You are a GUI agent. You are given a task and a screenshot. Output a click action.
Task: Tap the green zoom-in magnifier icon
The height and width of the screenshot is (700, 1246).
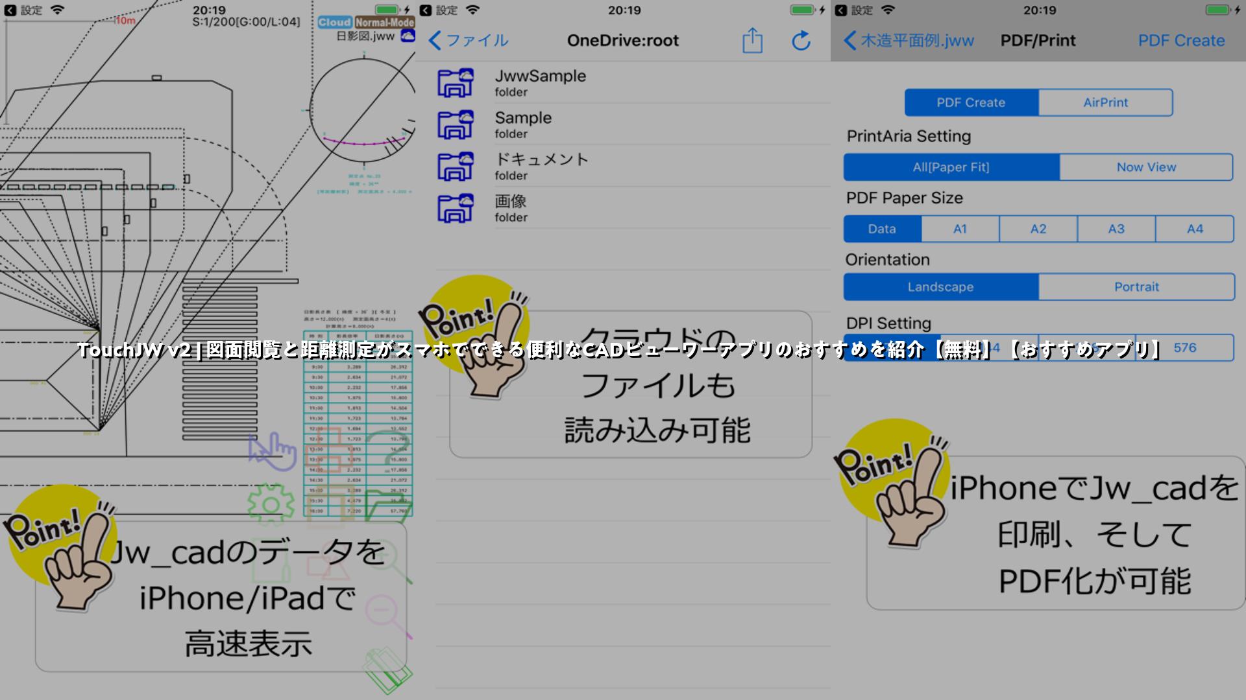coord(388,563)
